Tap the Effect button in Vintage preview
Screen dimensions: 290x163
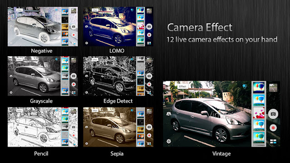(183, 86)
